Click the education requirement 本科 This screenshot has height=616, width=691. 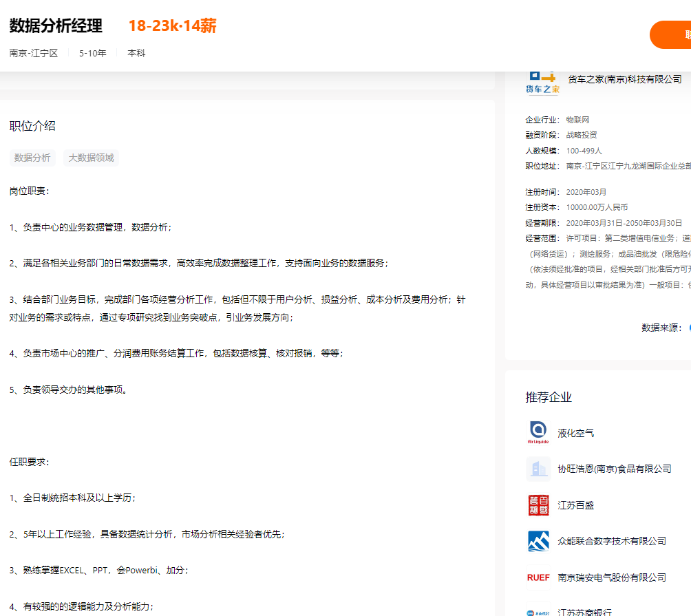pos(136,53)
